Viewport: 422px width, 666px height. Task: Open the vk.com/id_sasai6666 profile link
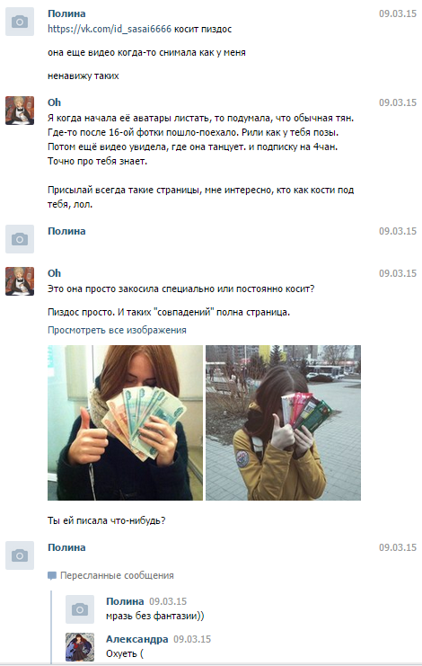point(110,29)
